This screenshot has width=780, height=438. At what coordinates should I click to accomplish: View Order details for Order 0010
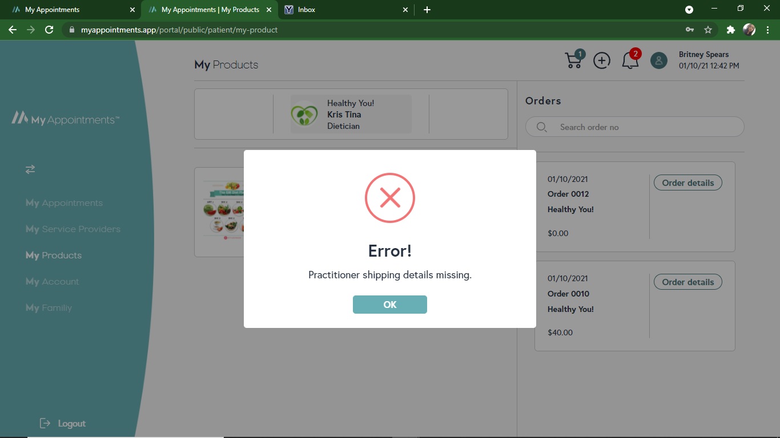coord(687,282)
